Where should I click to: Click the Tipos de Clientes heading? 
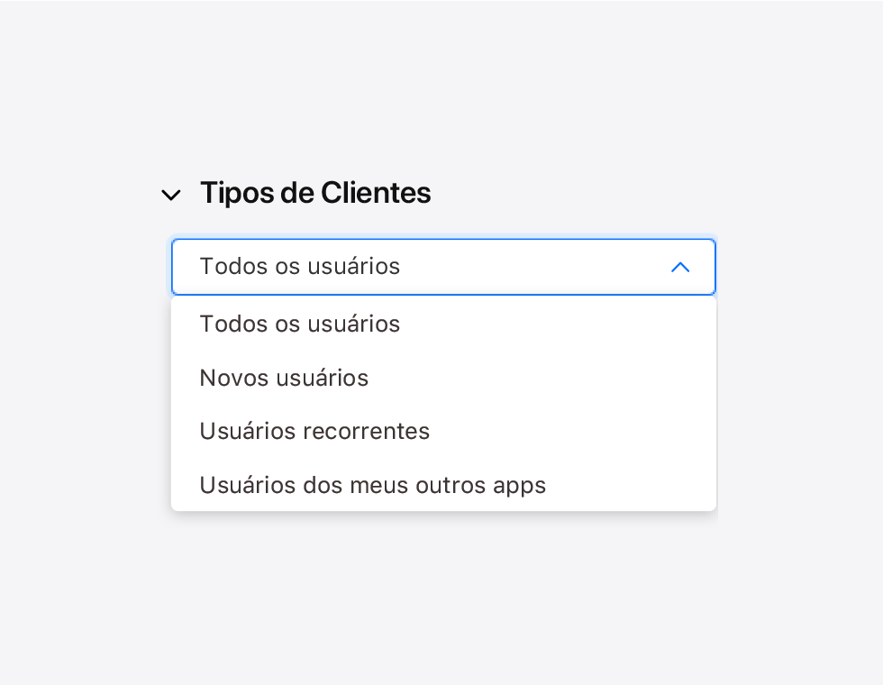[x=315, y=193]
